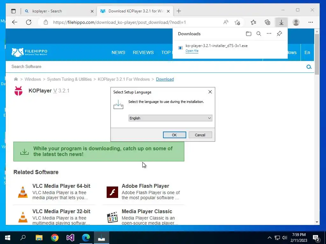Open the network tray icon
The height and width of the screenshot is (244, 326).
tap(277, 238)
